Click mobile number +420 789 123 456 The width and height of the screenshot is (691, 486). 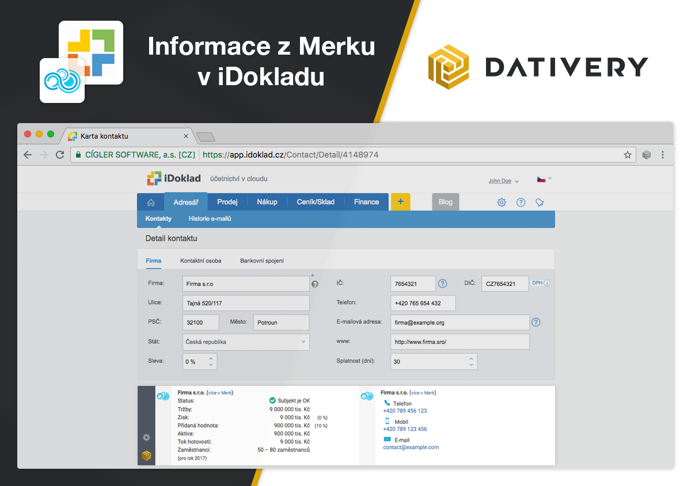[x=405, y=429]
